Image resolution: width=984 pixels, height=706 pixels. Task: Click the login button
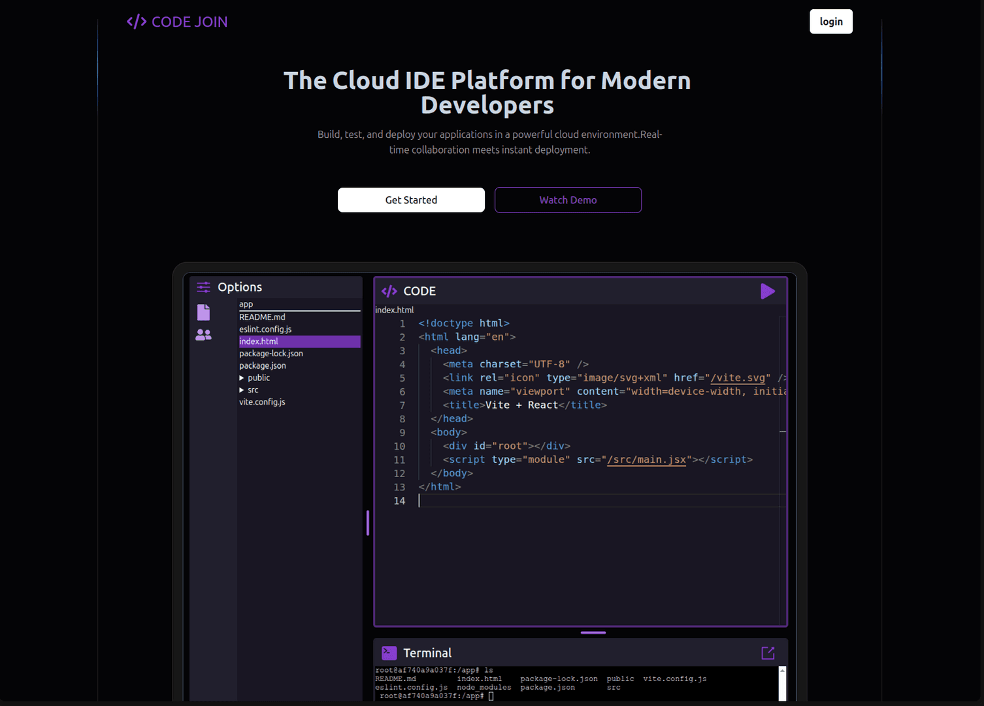click(831, 22)
